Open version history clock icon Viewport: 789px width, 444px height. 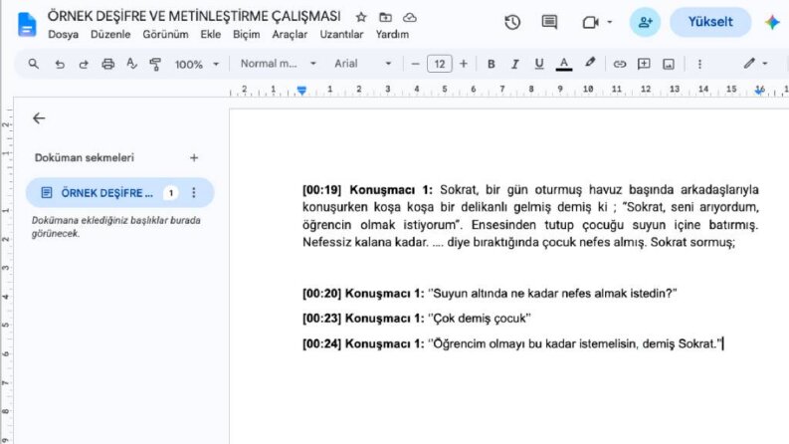tap(512, 22)
